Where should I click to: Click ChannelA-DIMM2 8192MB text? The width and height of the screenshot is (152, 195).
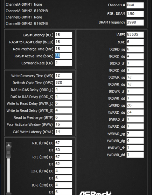point(27,11)
